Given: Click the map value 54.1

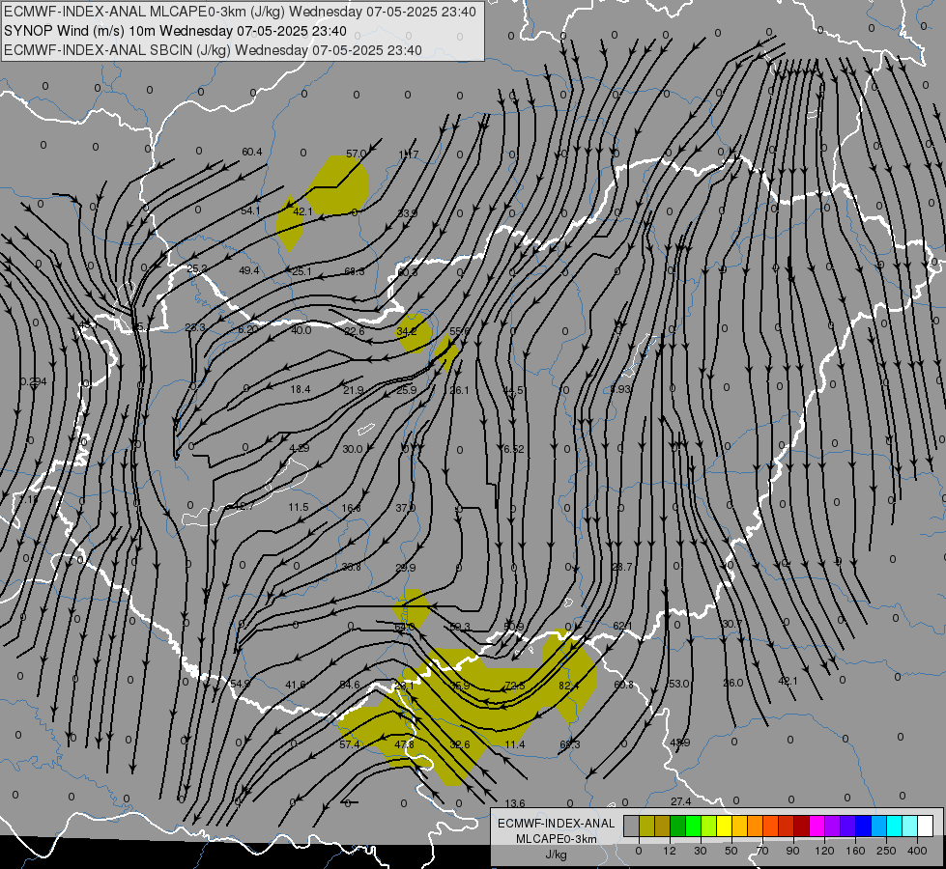Looking at the screenshot, I should (250, 210).
